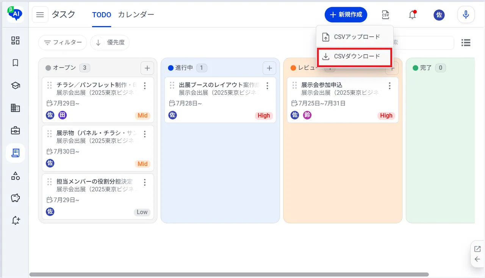485x278 pixels.
Task: Open the 出展ブースのレイアウト task title
Action: (219, 85)
